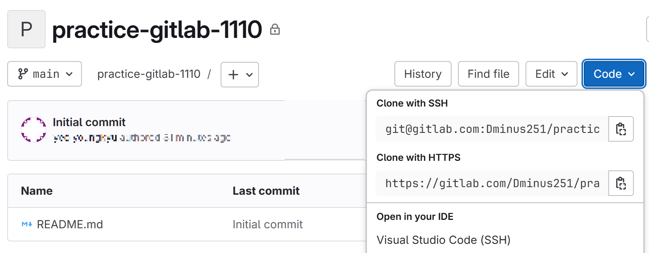This screenshot has width=649, height=253.
Task: Click the Markdown file icon beside README.md
Action: click(x=27, y=224)
